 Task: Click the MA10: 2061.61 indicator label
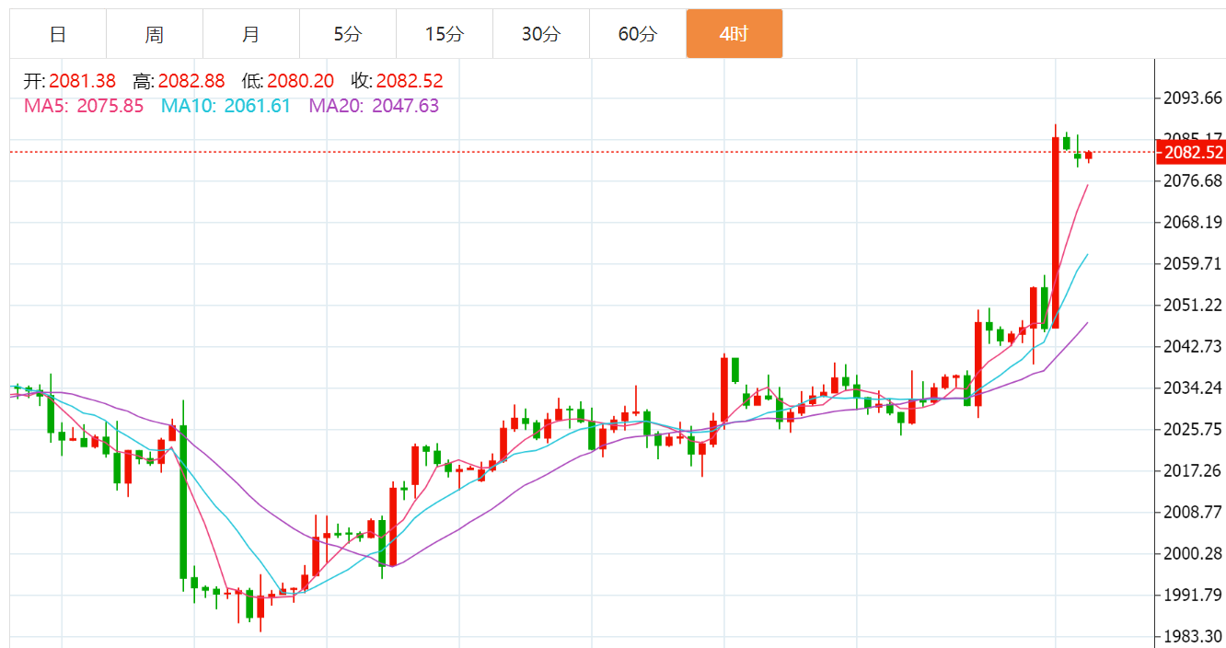tap(226, 106)
